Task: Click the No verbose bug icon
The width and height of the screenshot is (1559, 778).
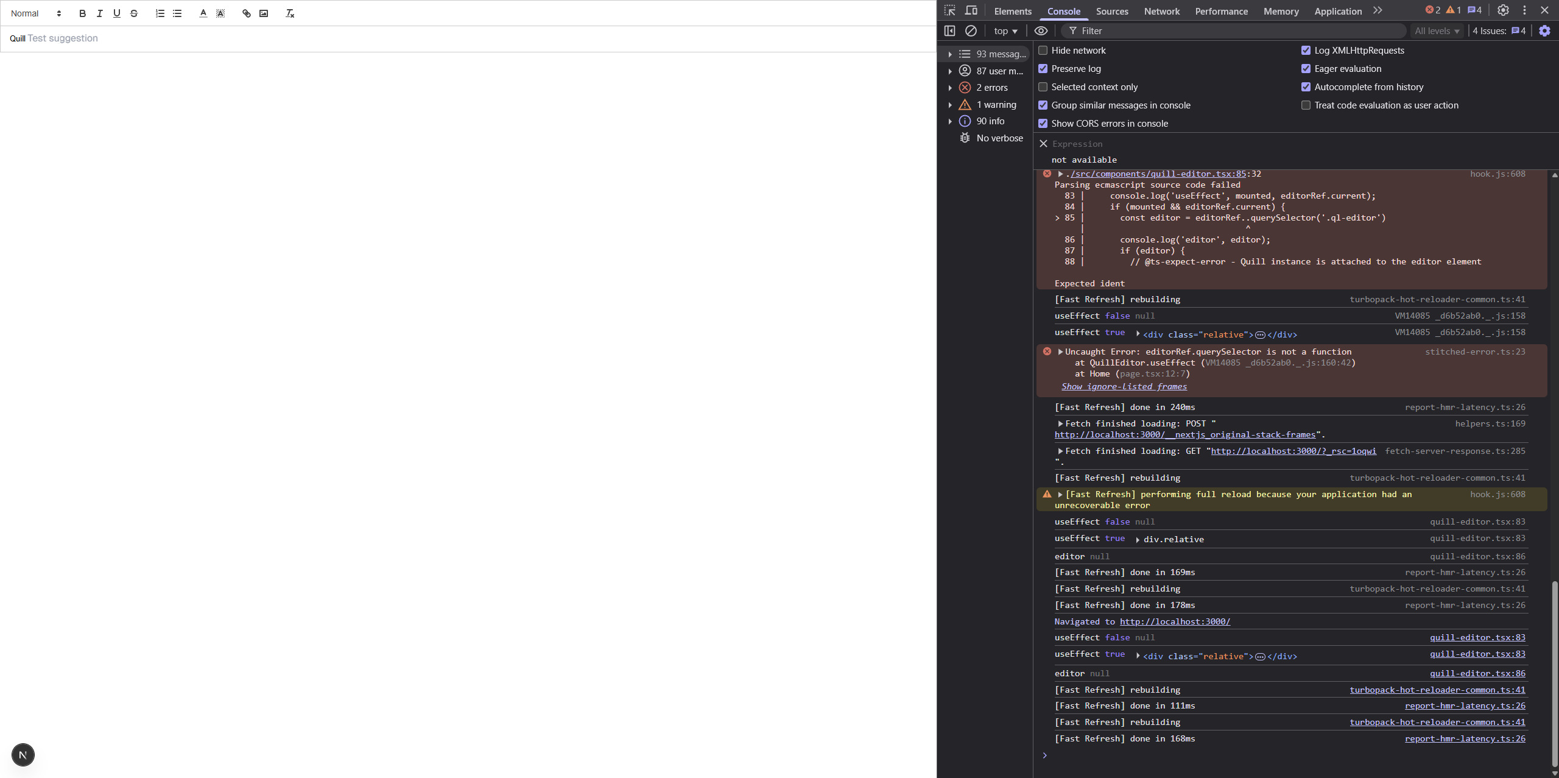Action: coord(965,138)
